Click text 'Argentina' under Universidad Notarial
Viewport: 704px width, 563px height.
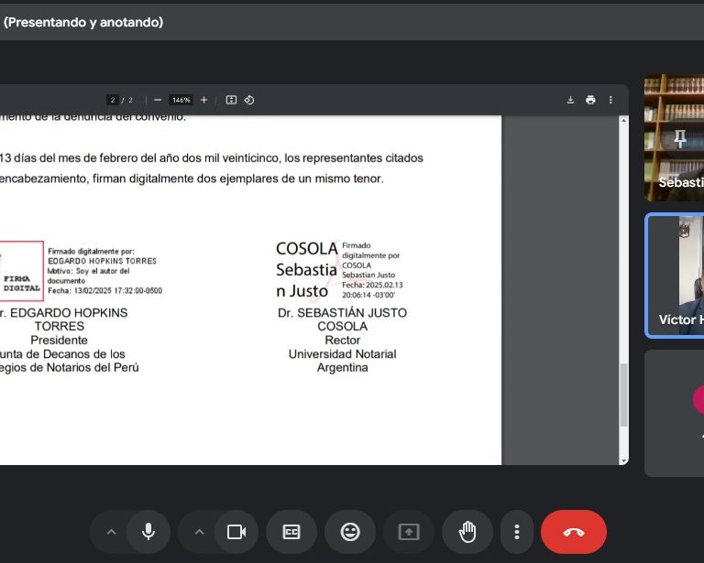point(342,368)
